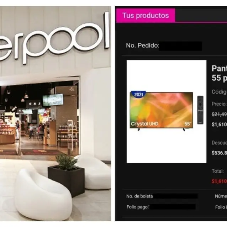Click the Crystal UHD label on TV

coord(144,124)
